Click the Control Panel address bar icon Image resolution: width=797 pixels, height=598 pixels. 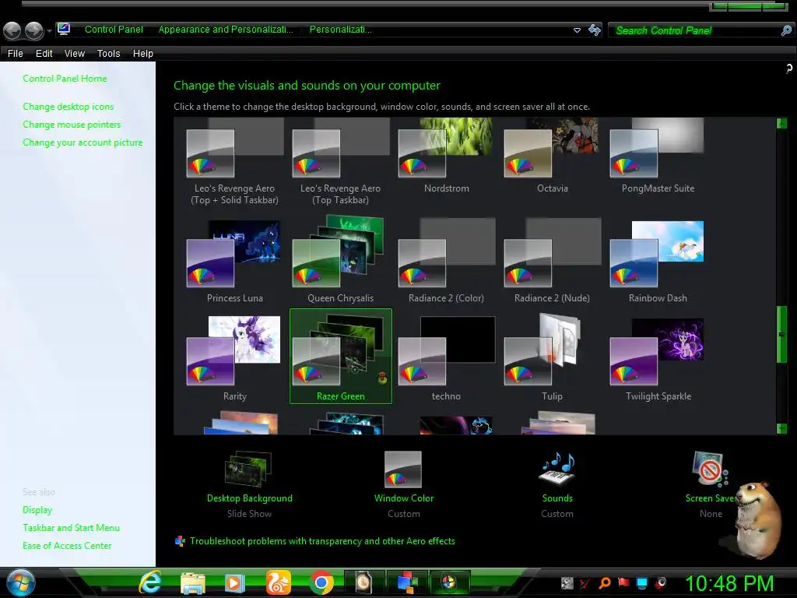point(64,29)
